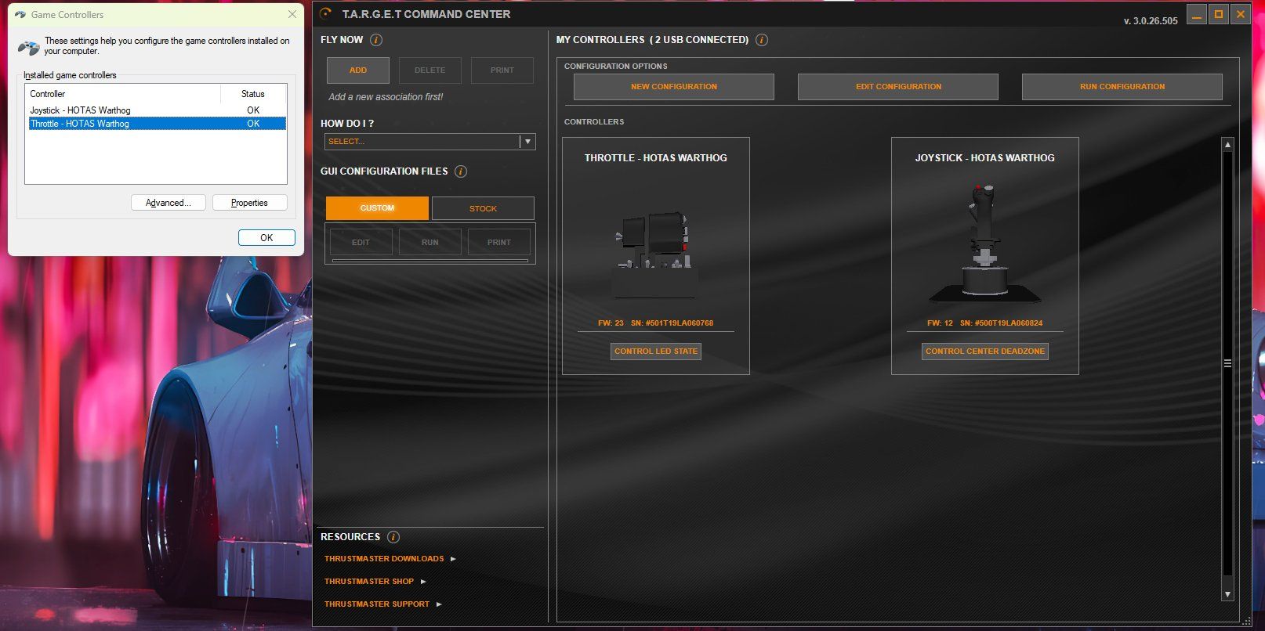Open the SELECT... combo box

pos(430,142)
